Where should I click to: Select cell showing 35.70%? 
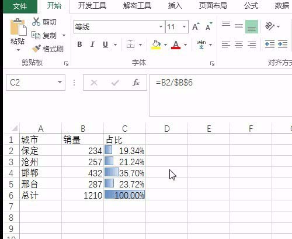pos(125,173)
